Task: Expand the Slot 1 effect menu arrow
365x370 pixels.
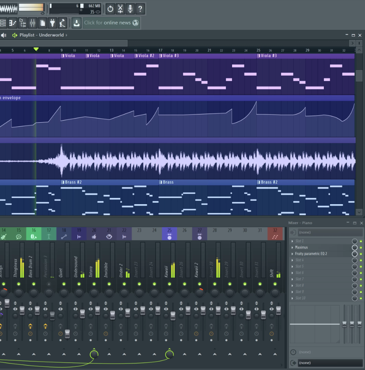Action: [292, 241]
